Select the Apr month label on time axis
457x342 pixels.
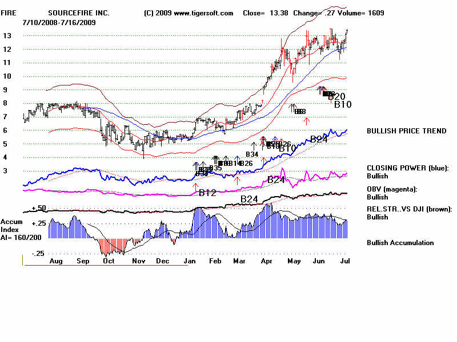[x=266, y=260]
